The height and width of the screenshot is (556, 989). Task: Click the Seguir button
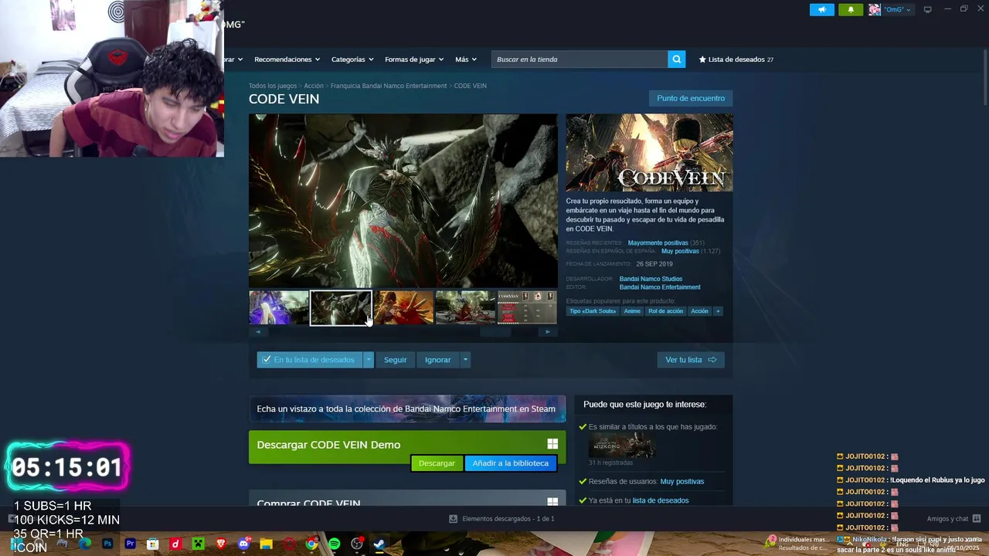tap(396, 360)
